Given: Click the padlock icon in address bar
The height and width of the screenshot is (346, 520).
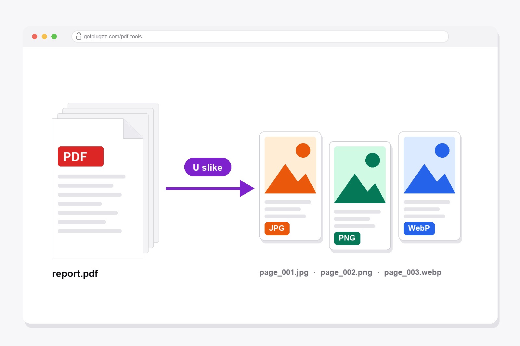Looking at the screenshot, I should pos(79,36).
